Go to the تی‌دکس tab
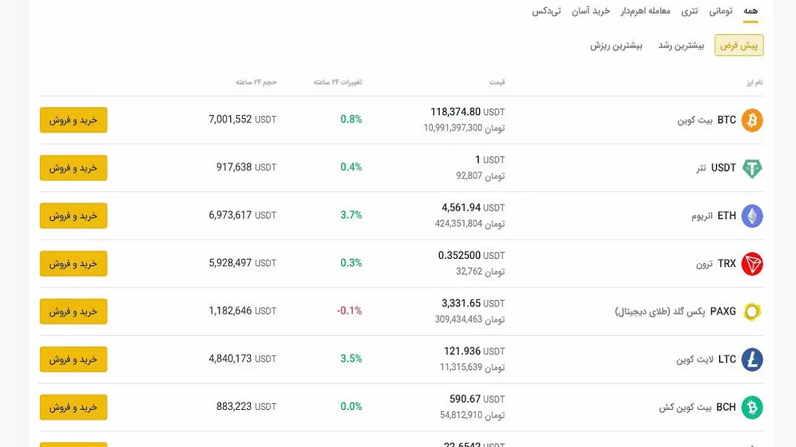The image size is (796, 447). [x=546, y=11]
